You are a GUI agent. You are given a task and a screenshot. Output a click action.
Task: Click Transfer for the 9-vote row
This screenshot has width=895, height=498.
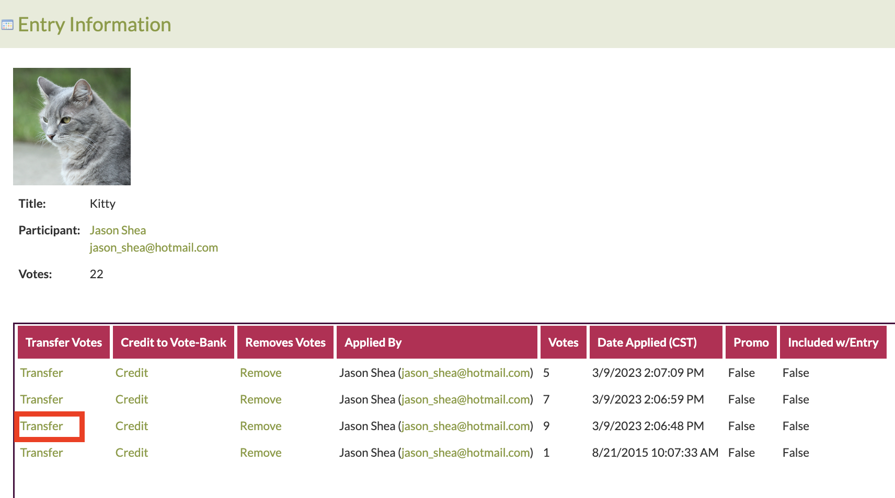click(41, 426)
